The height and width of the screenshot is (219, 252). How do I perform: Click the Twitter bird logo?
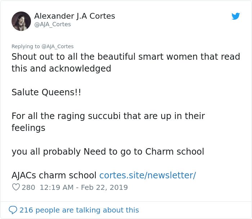click(x=235, y=16)
